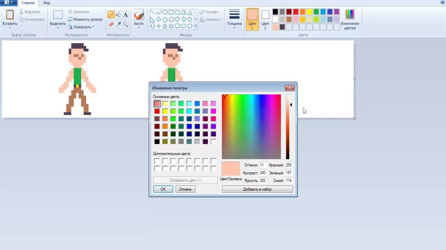Open the Thickness dropdown
The image size is (446, 250).
234,19
